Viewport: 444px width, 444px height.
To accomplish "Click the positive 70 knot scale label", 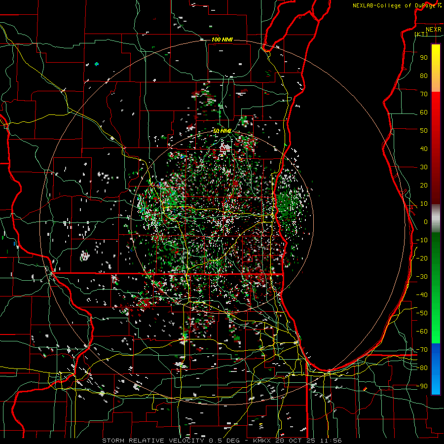I will coord(424,94).
